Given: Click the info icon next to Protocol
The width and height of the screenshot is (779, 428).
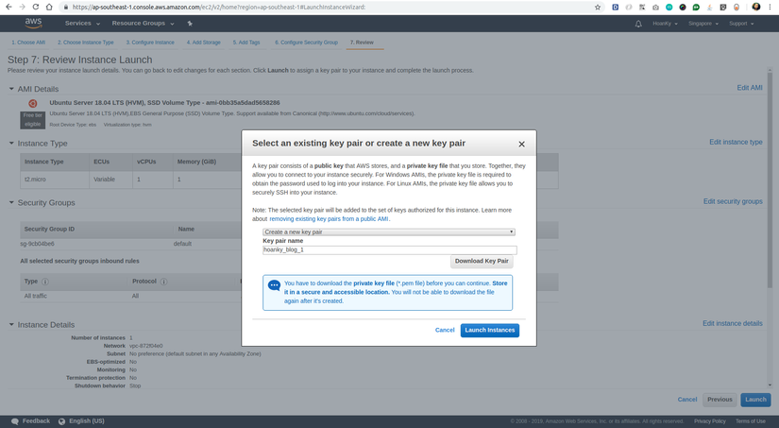Looking at the screenshot, I should tap(163, 282).
